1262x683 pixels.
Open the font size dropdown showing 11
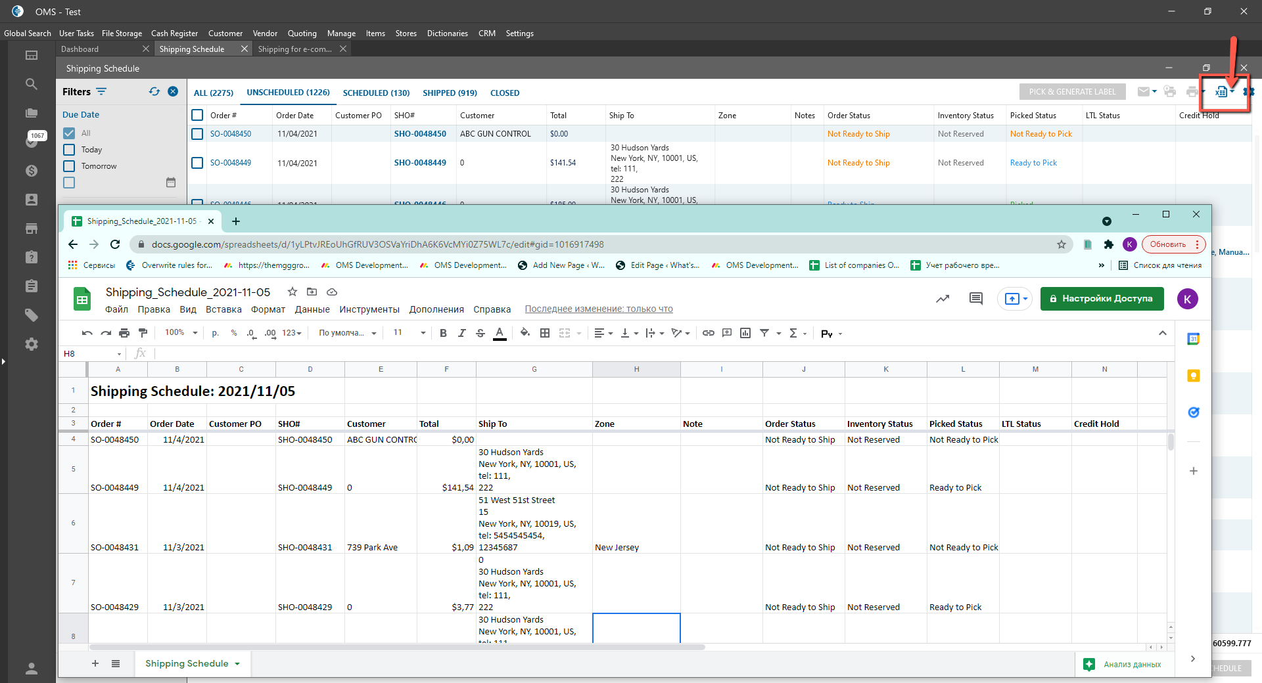coord(409,333)
